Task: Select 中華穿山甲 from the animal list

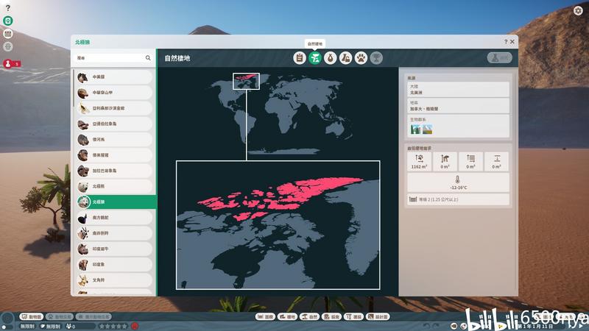Action: [115, 93]
